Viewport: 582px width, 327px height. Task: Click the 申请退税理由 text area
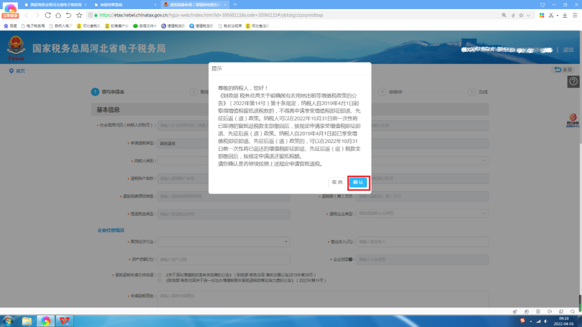click(x=323, y=299)
